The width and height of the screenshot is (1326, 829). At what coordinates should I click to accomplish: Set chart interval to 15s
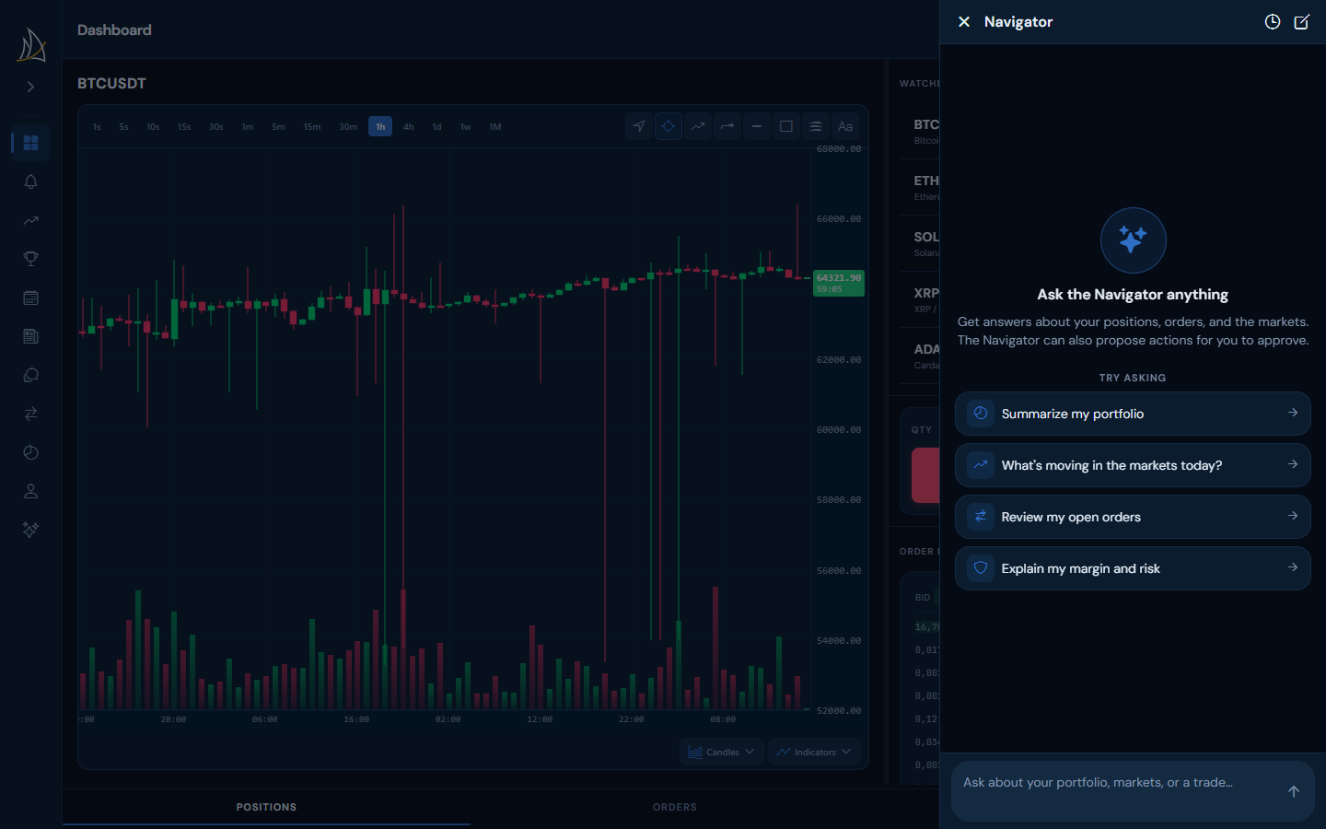[184, 127]
